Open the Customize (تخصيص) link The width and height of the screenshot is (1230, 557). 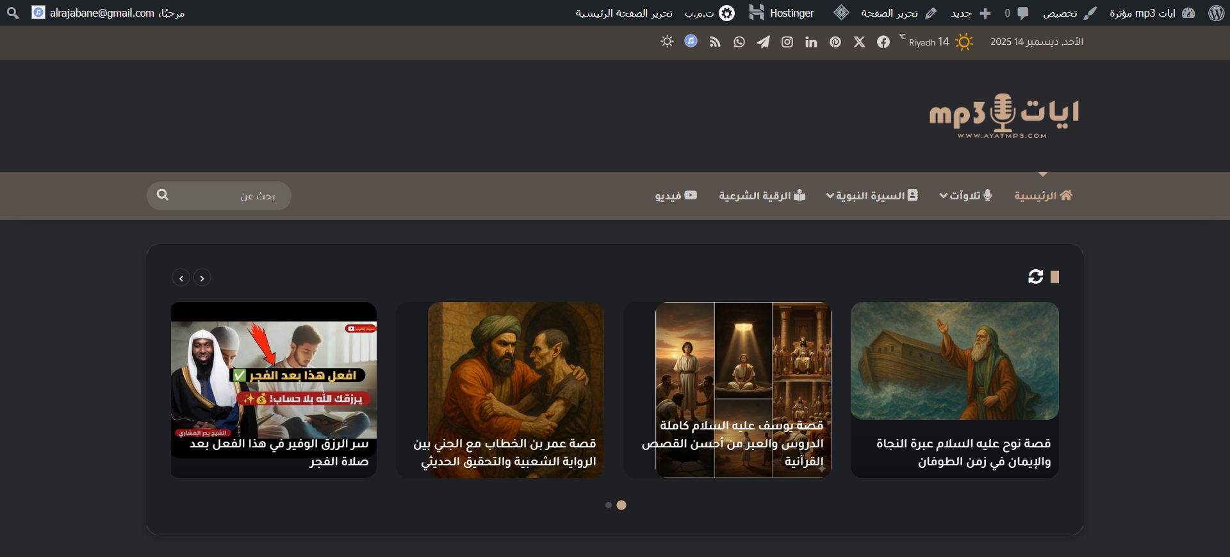tap(1070, 13)
